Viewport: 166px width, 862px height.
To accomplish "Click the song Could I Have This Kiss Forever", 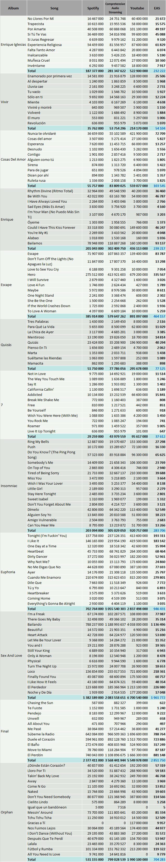I will point(51,227).
